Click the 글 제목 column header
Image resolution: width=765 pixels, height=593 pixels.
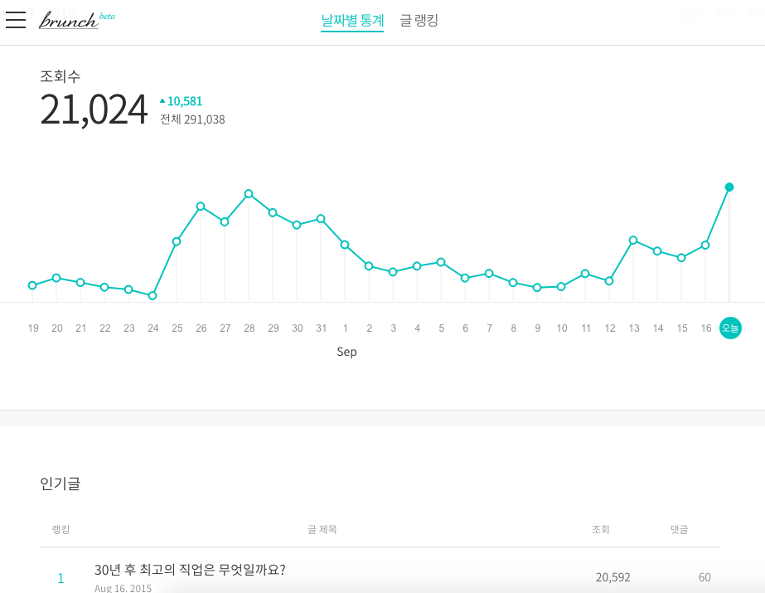click(x=321, y=528)
